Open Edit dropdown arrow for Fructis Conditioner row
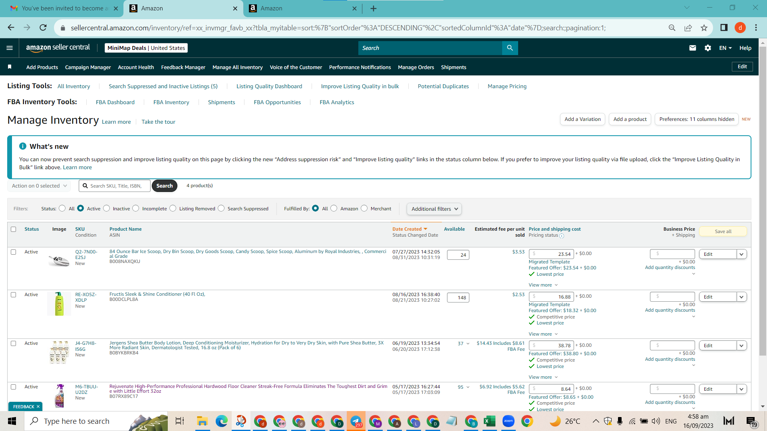 [742, 297]
